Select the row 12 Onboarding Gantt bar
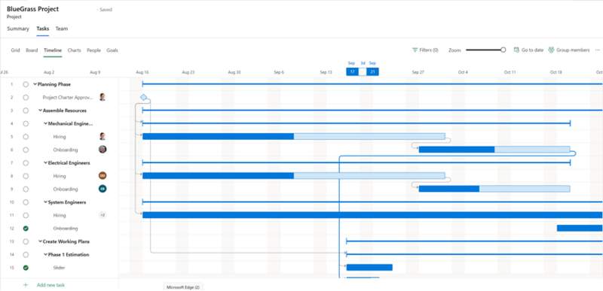 tap(580, 228)
